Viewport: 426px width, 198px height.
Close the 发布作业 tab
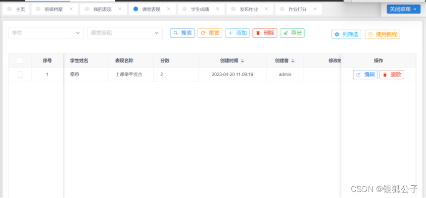pyautogui.click(x=266, y=9)
